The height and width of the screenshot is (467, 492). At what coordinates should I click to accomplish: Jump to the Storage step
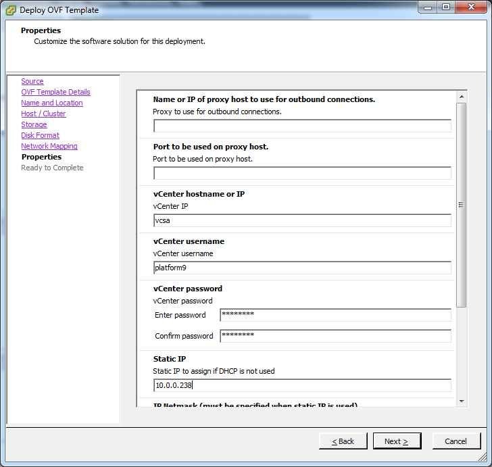coord(34,124)
